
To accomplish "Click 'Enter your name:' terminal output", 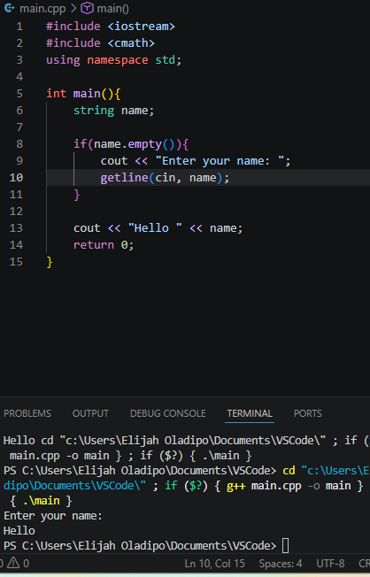I will [52, 516].
